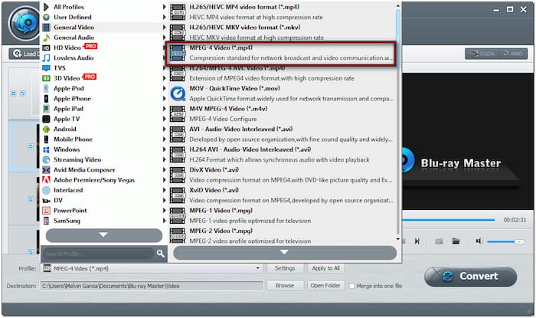536x318 pixels.
Task: Click Apply to All button
Action: click(x=325, y=268)
